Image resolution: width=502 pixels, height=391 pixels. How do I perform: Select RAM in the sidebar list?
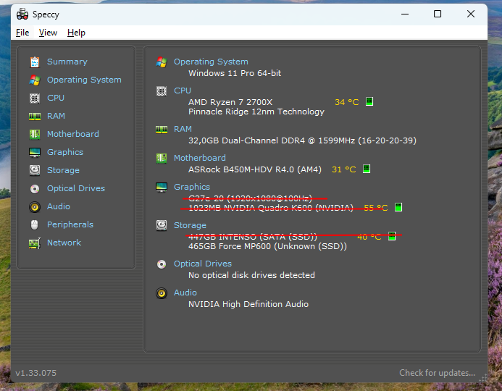(56, 116)
